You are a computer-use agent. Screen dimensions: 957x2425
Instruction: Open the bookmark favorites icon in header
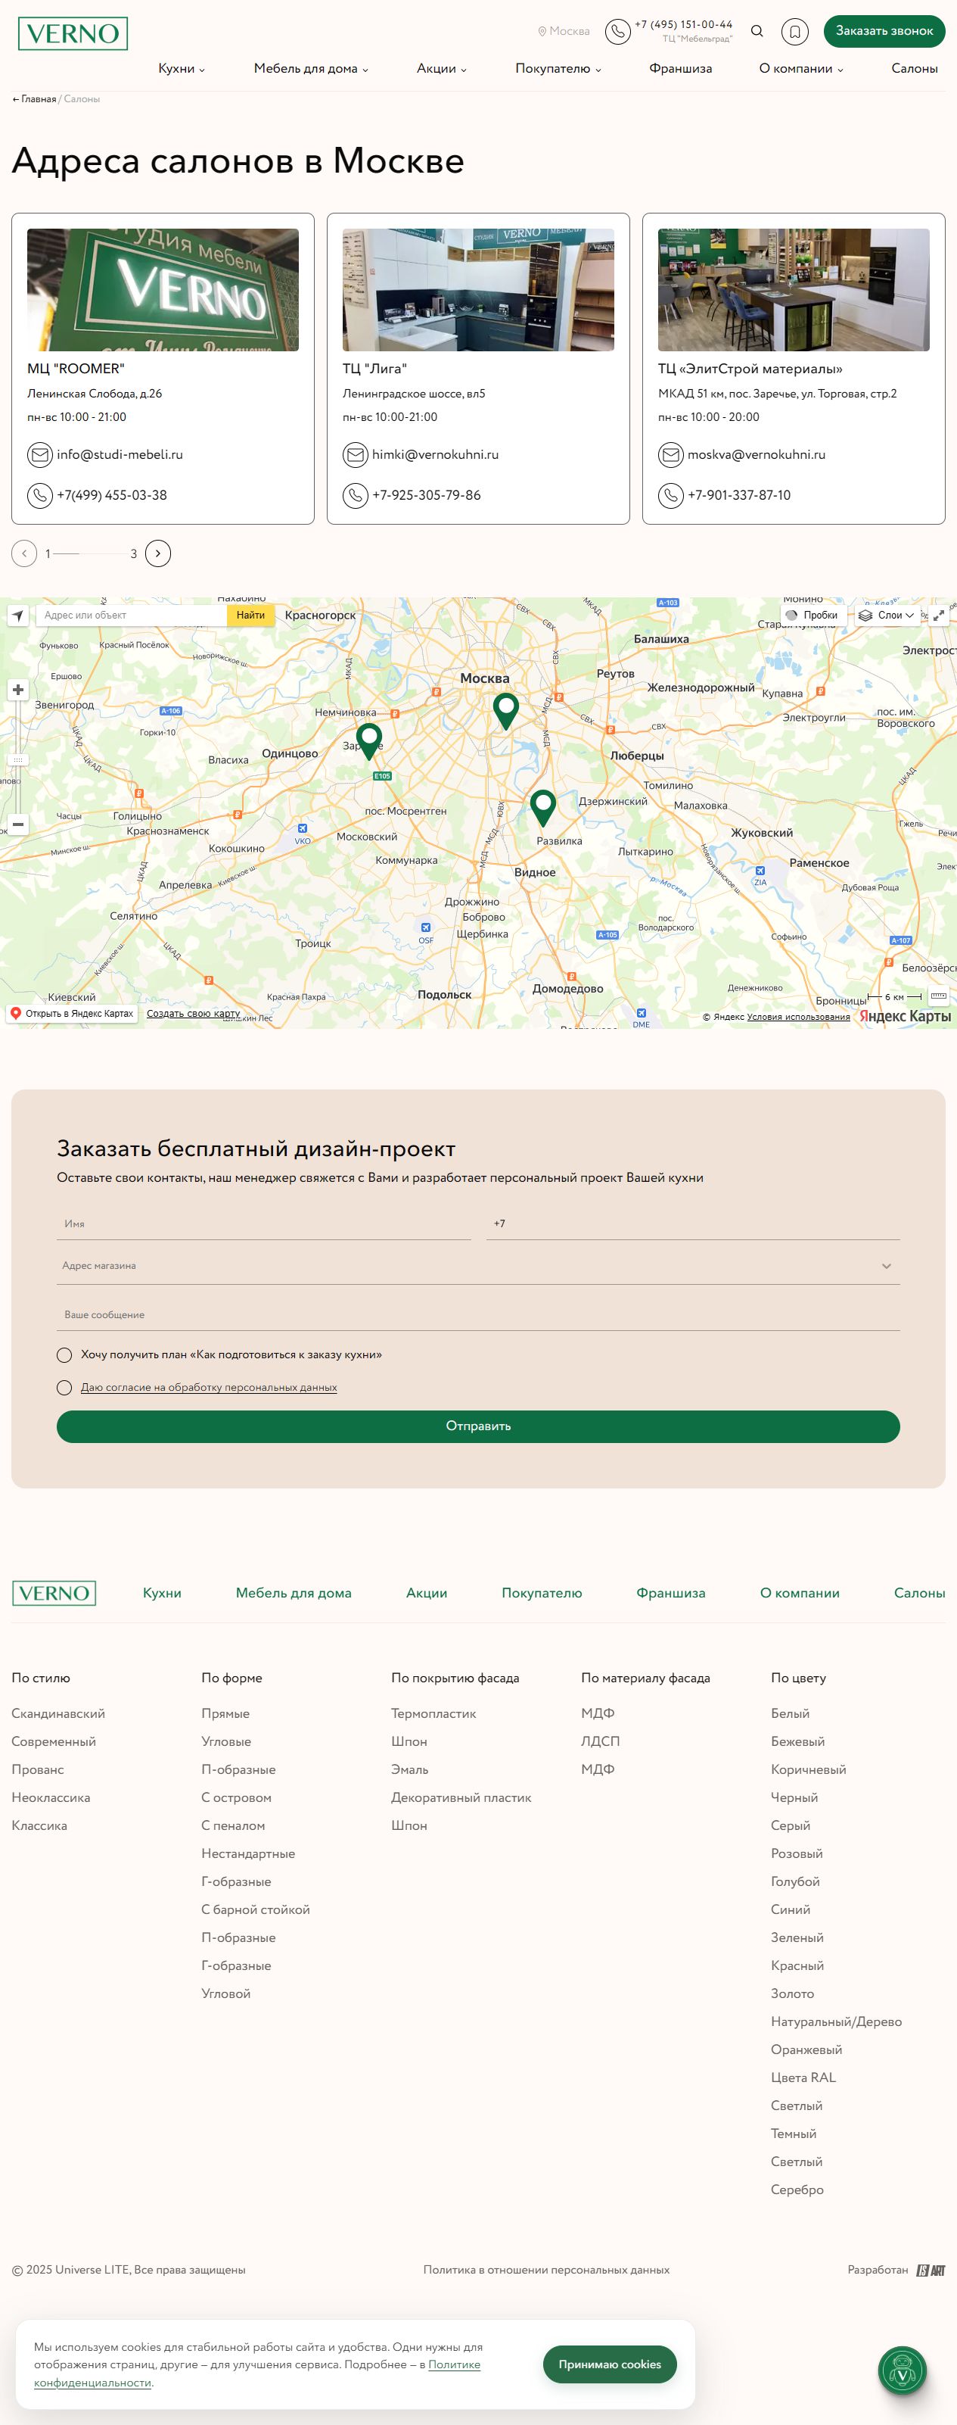(794, 31)
